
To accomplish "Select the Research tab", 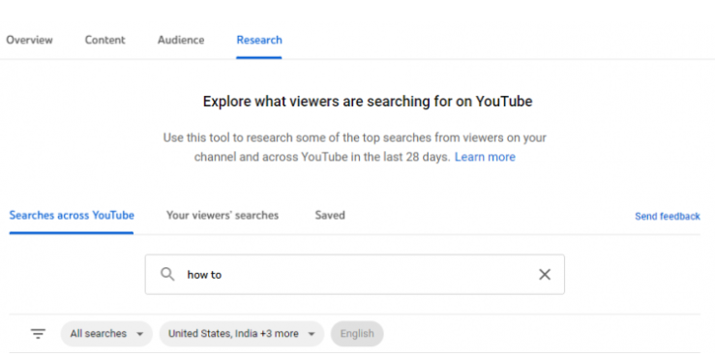I will pyautogui.click(x=259, y=40).
